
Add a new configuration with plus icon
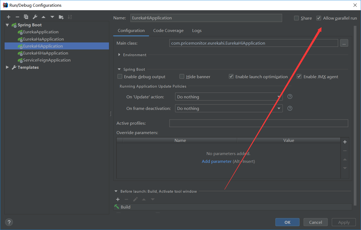9,17
